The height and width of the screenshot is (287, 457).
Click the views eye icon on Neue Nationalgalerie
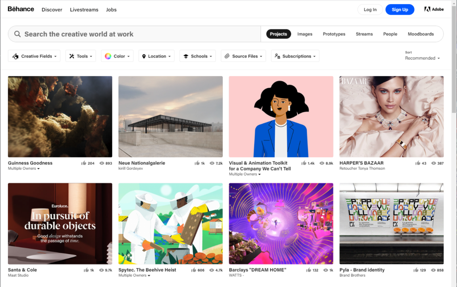point(212,163)
